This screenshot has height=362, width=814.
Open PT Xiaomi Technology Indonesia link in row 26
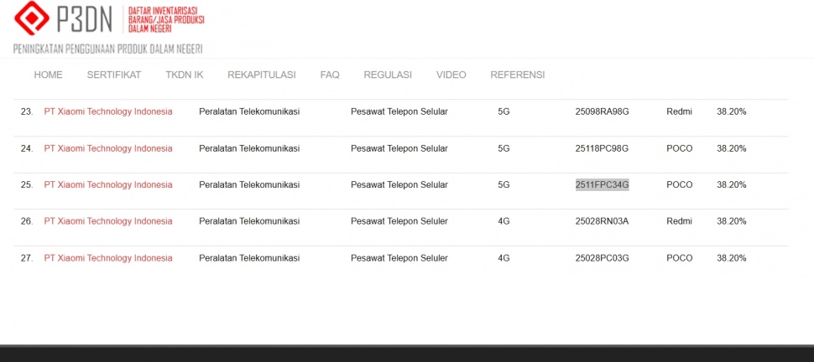pos(108,221)
